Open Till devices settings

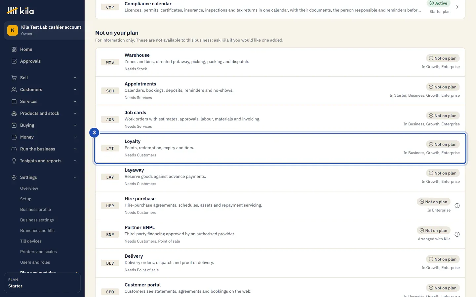(31, 241)
